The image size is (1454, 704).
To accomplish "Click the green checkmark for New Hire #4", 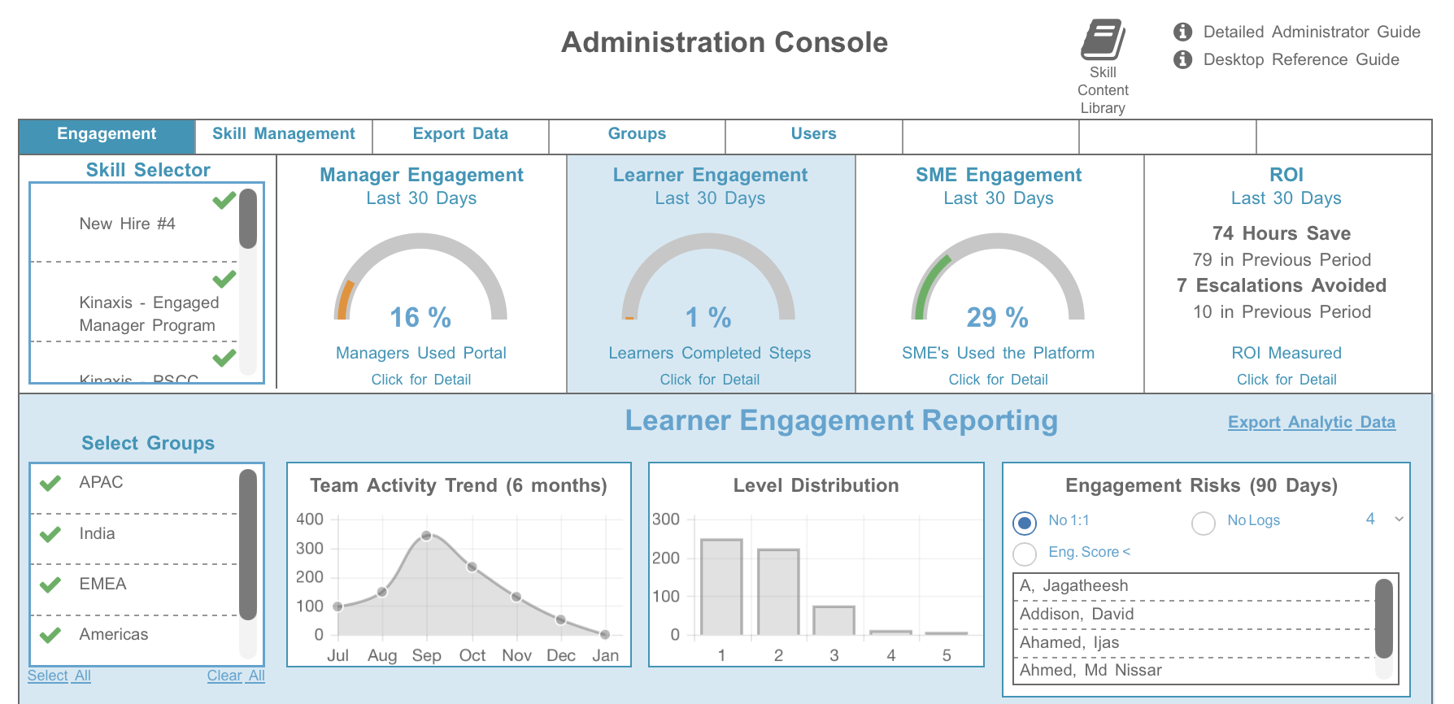I will (x=224, y=200).
